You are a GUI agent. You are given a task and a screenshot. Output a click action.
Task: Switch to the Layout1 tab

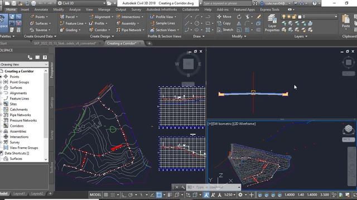pos(19,193)
